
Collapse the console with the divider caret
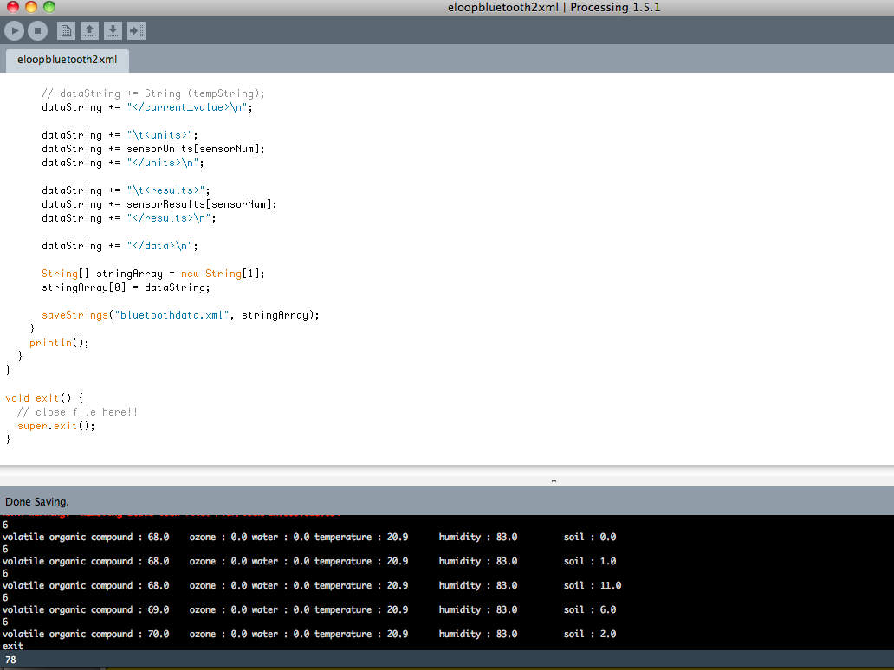[553, 480]
